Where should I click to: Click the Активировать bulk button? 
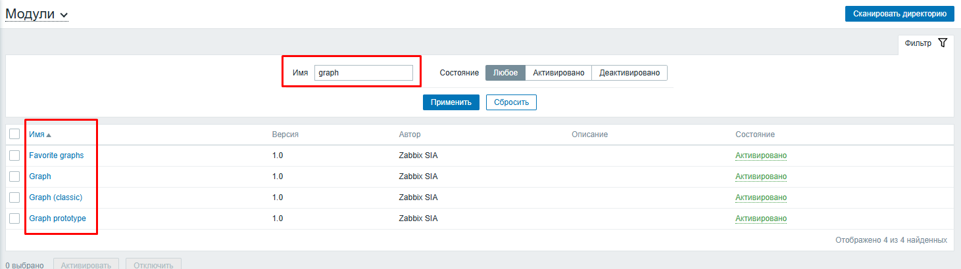point(86,264)
